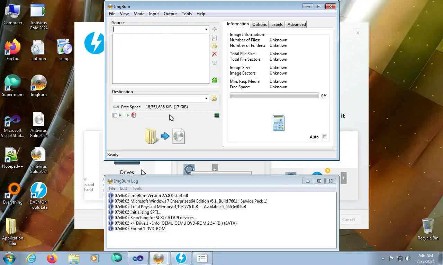Open the File menu in ImgBurn
The image size is (443, 265).
(x=112, y=14)
